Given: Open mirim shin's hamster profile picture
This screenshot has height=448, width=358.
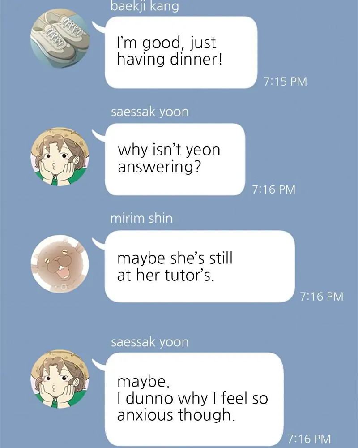Looking at the screenshot, I should tap(60, 264).
